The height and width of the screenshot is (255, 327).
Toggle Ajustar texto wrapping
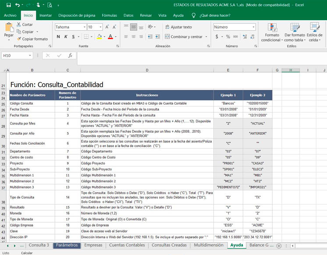tap(178, 27)
